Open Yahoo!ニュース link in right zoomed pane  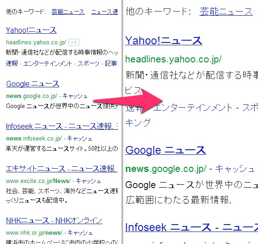(164, 41)
